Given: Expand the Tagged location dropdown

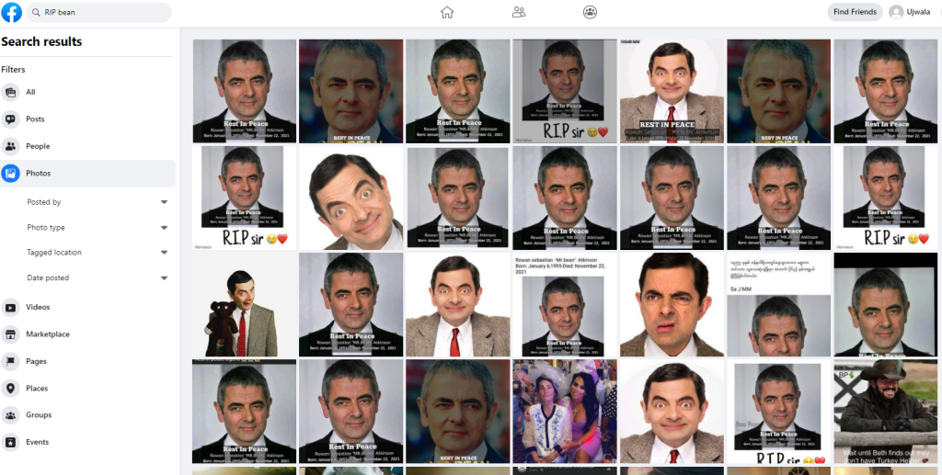Looking at the screenshot, I should click(x=164, y=253).
